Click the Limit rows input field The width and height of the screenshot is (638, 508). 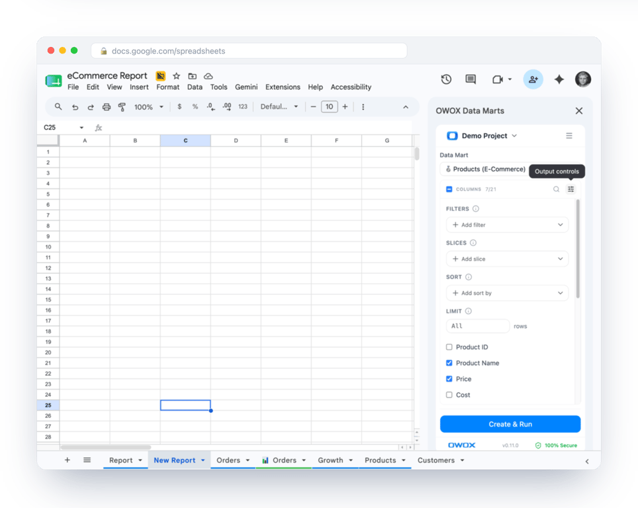click(x=478, y=326)
